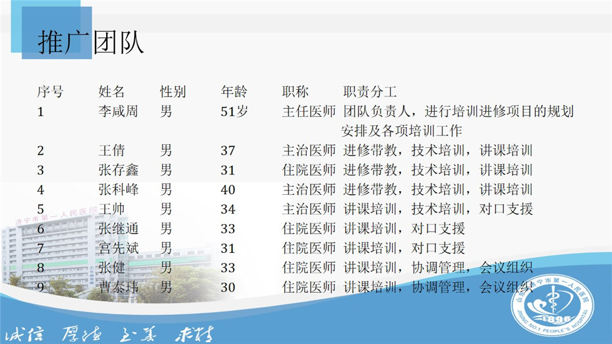The image size is (612, 344).
Task: Click 宫先斌's title 住院医师
Action: [308, 248]
